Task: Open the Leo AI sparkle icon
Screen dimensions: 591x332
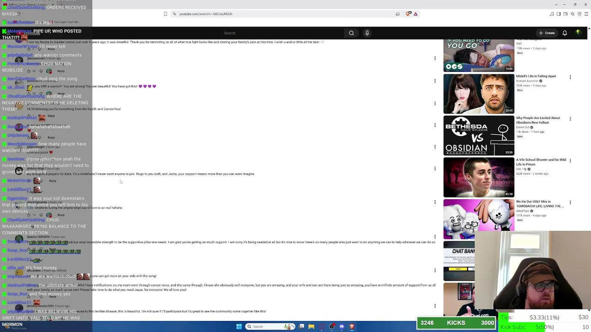Action: point(572,14)
